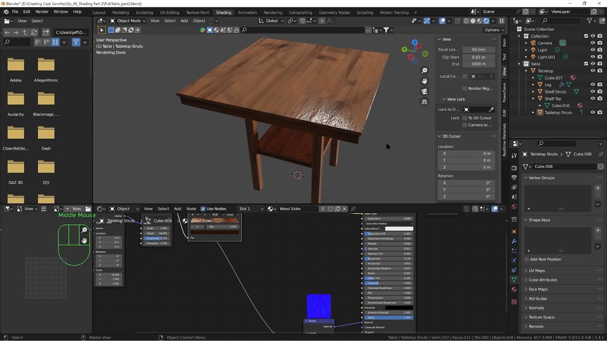Open the Object Data mesh properties tab
Image resolution: width=607 pixels, height=341 pixels.
514,280
